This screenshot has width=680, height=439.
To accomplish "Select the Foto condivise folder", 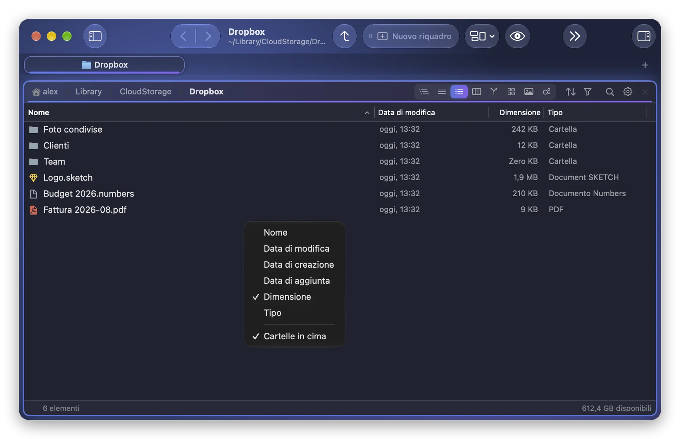I will pos(340,129).
